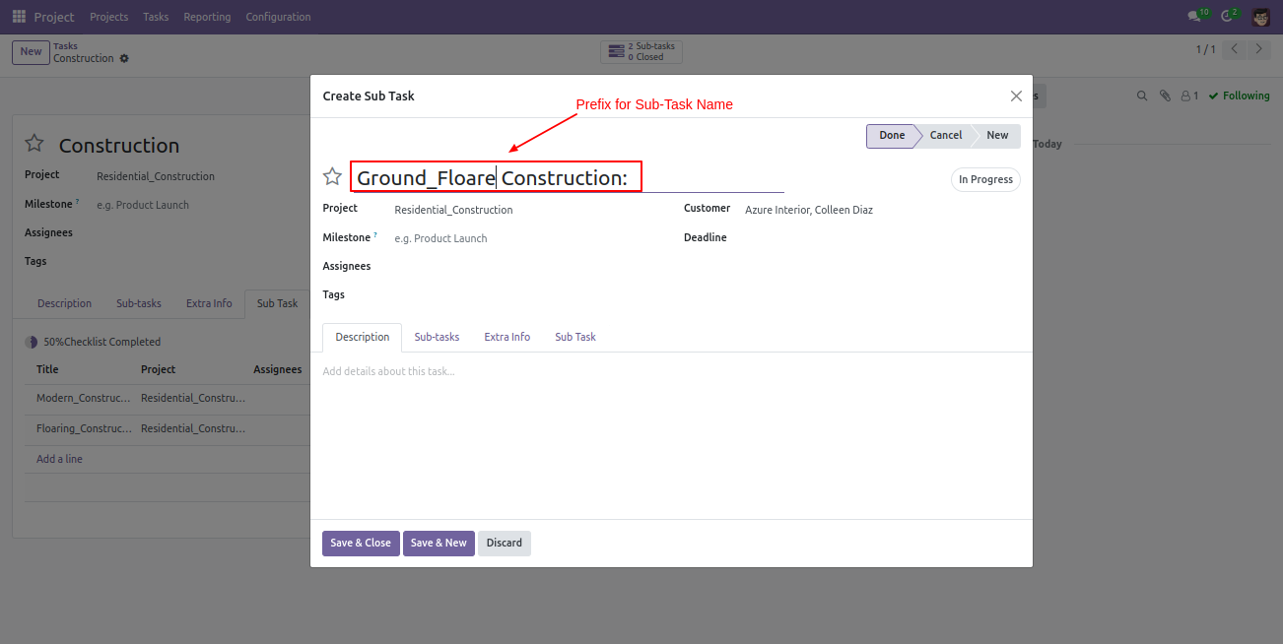Switch to the dialog Extra Info tab
The height and width of the screenshot is (644, 1283).
pyautogui.click(x=506, y=337)
